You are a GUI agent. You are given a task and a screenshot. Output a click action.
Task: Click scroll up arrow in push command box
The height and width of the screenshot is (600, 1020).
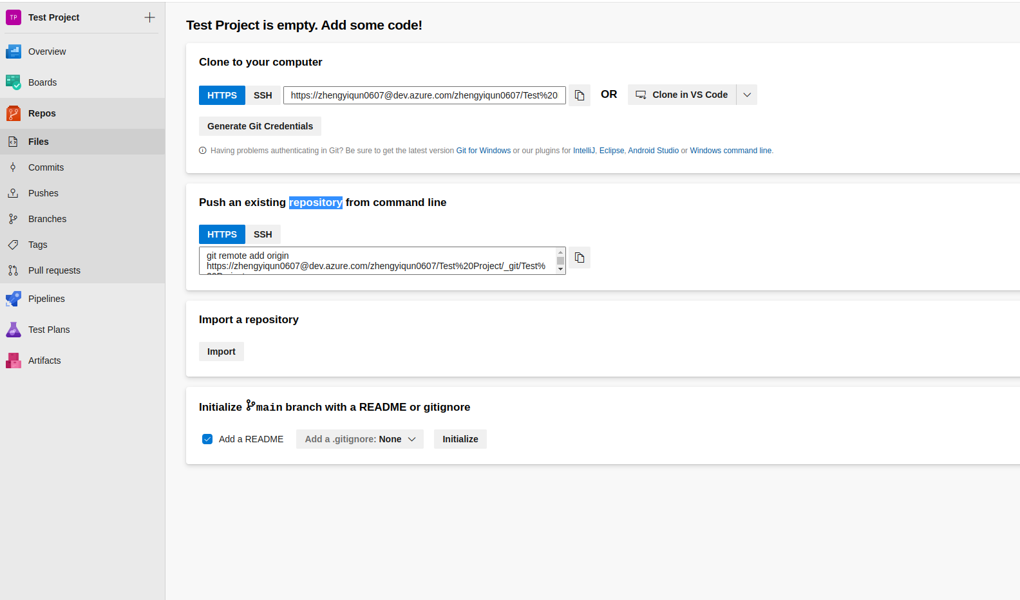[x=561, y=252]
